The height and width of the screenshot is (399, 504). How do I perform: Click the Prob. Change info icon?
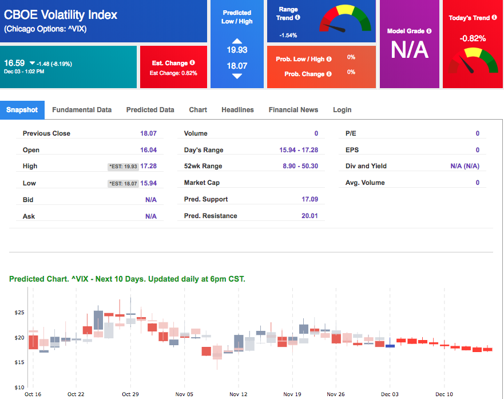tap(329, 74)
